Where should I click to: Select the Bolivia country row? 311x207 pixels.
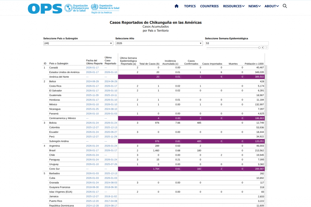[54, 123]
